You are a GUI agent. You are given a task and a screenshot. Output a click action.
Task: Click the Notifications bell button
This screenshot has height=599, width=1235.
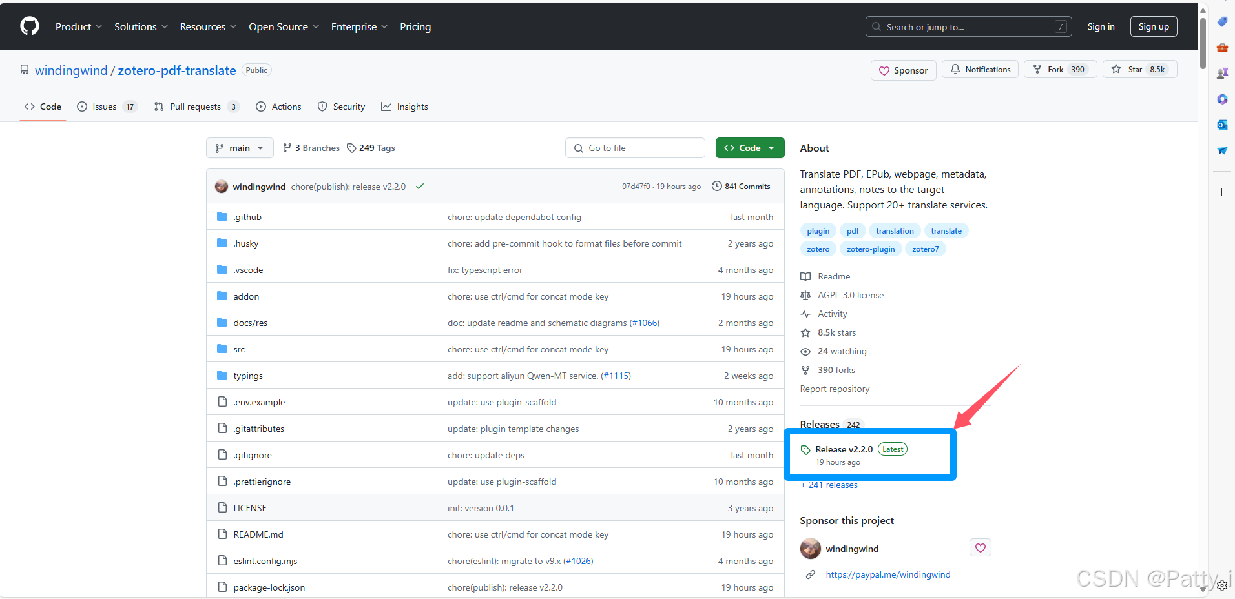click(980, 69)
